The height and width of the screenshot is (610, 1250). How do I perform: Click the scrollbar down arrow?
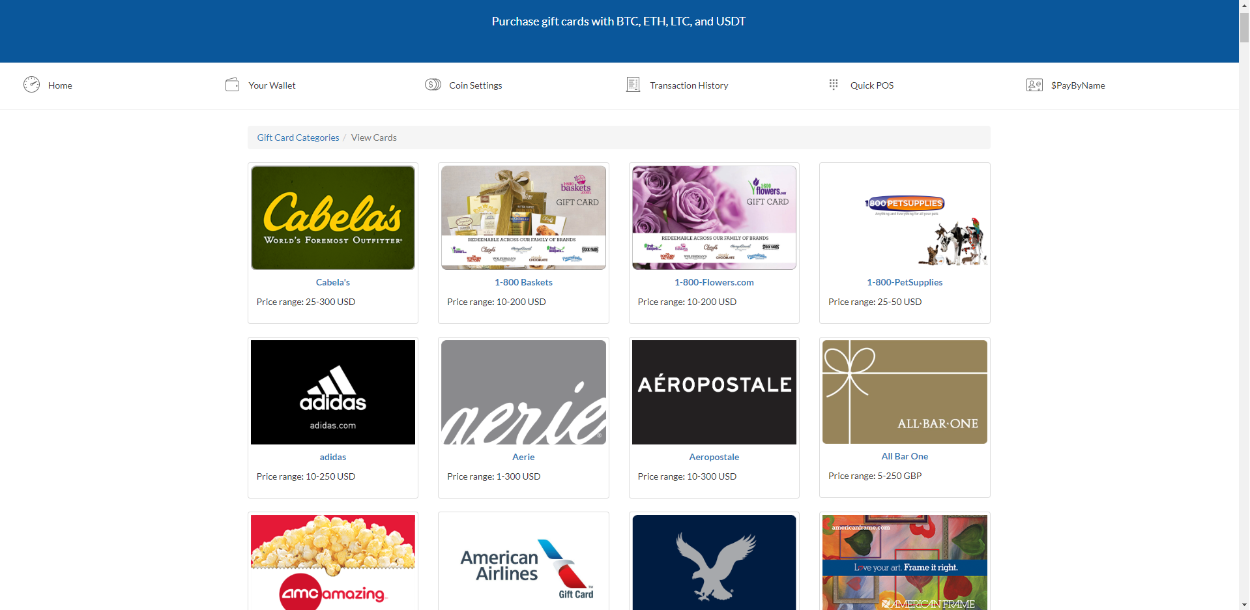coord(1244,604)
